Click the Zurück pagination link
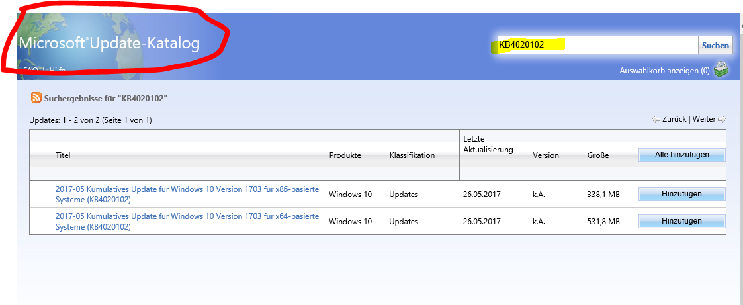 [674, 119]
